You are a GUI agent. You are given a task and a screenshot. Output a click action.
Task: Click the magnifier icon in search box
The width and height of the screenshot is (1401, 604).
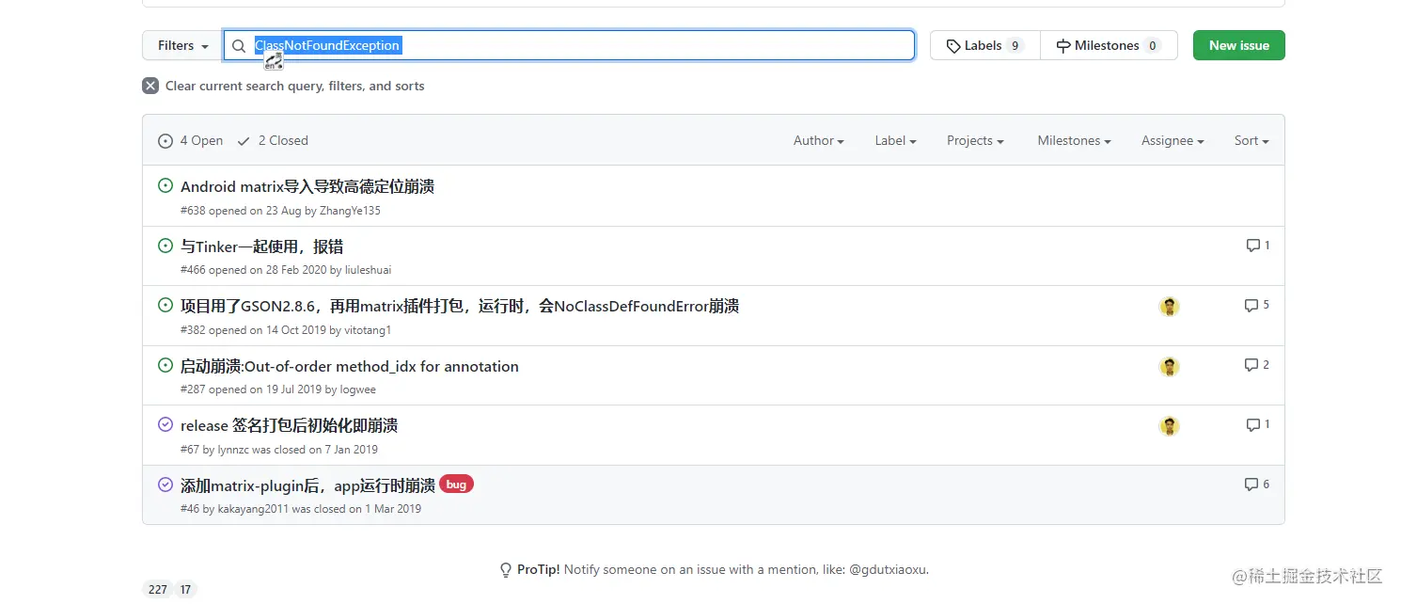[x=239, y=46]
